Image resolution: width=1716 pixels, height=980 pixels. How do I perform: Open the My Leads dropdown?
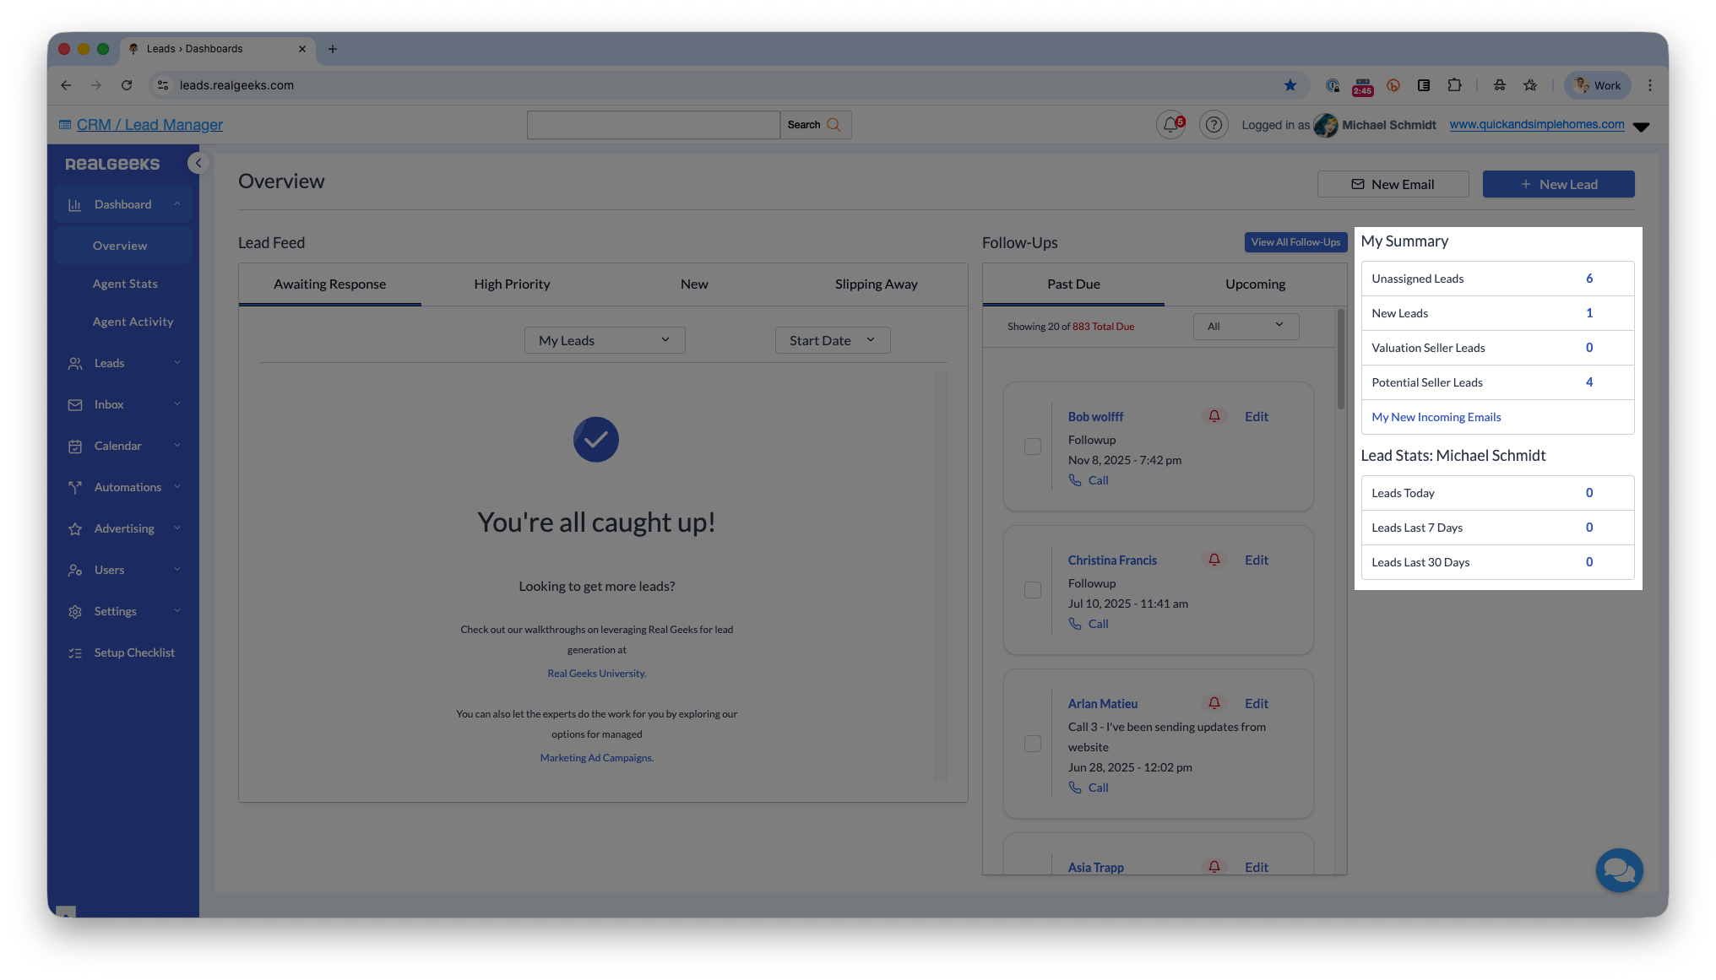605,340
